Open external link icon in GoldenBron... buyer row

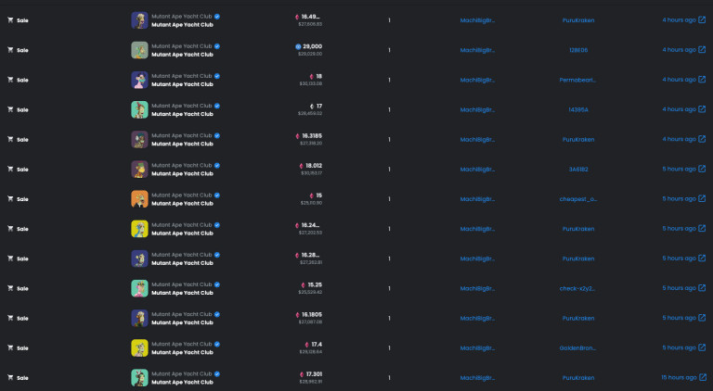click(702, 347)
